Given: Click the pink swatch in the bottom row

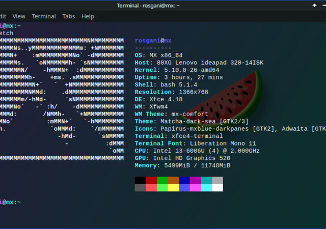Looking at the screenshot, I should coord(196,188).
